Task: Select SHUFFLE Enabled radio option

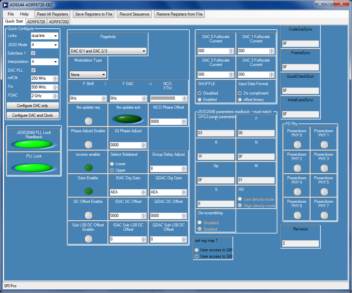Action: pos(200,99)
